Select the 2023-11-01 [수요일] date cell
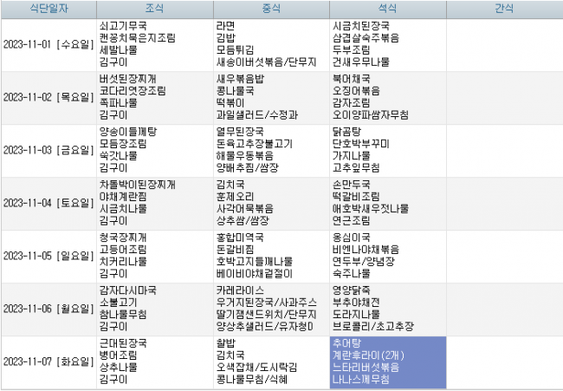Viewport: 563px width, 391px height. [x=48, y=44]
